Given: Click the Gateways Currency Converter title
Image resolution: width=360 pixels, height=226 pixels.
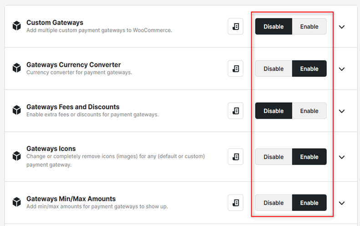Looking at the screenshot, I should [x=73, y=65].
